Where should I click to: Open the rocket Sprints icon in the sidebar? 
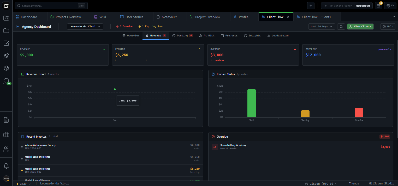6,55
